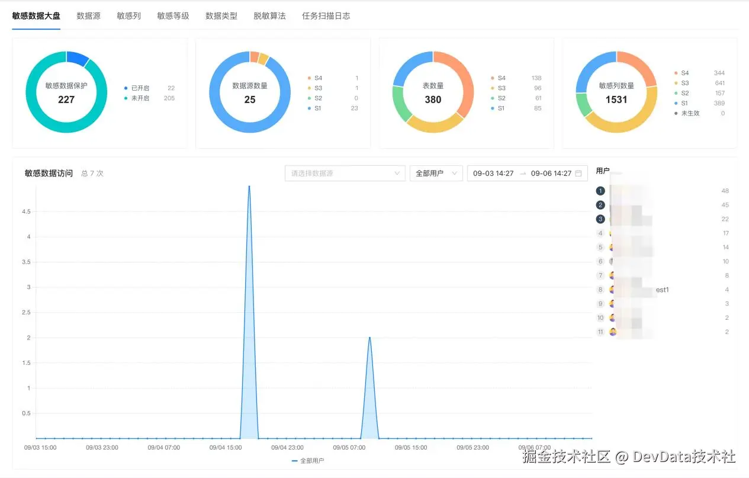Click rank 6 badge in user list
The width and height of the screenshot is (749, 478).
point(601,261)
